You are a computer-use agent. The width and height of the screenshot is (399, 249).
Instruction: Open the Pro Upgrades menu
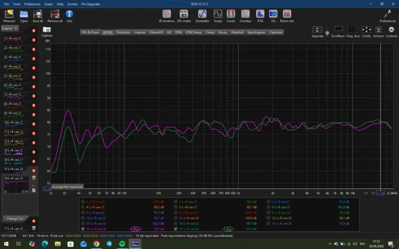point(91,4)
